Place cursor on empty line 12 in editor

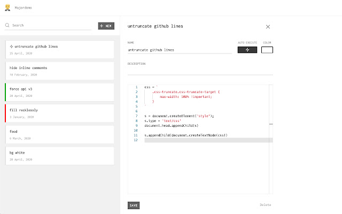(208, 140)
